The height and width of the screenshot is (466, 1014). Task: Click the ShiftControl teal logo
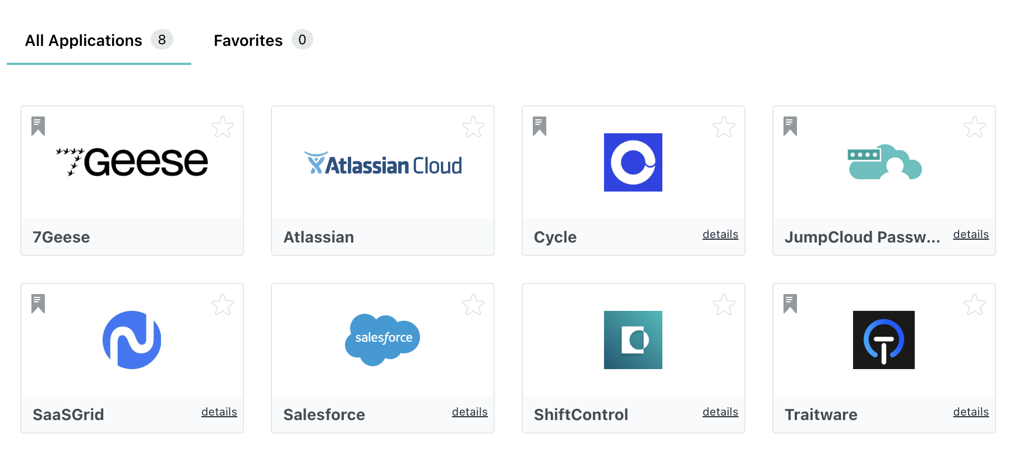633,340
